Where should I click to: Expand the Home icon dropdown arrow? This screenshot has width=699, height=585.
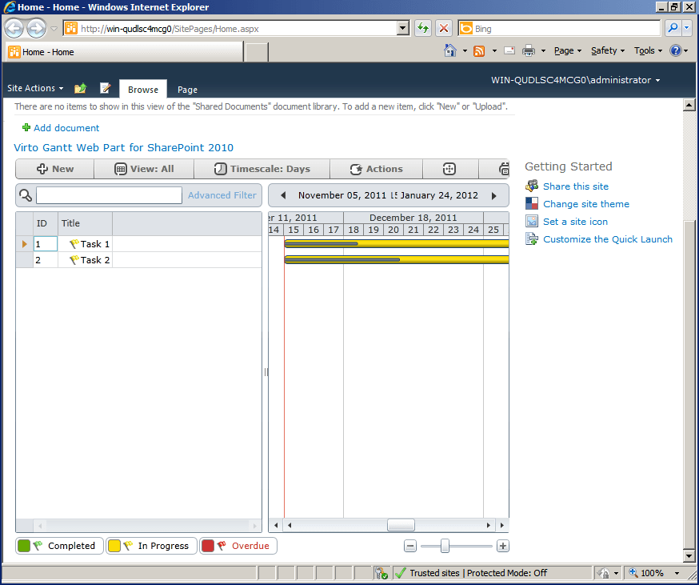[x=465, y=51]
